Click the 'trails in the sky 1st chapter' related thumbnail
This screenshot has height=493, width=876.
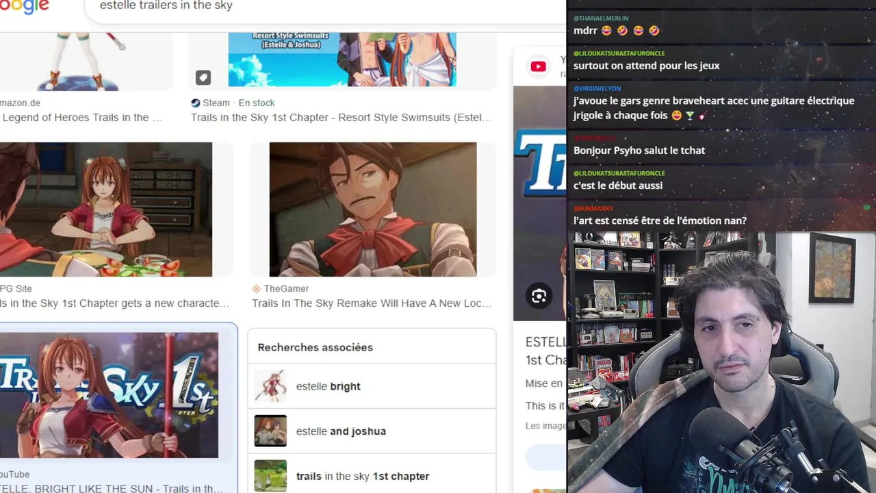[x=270, y=476]
